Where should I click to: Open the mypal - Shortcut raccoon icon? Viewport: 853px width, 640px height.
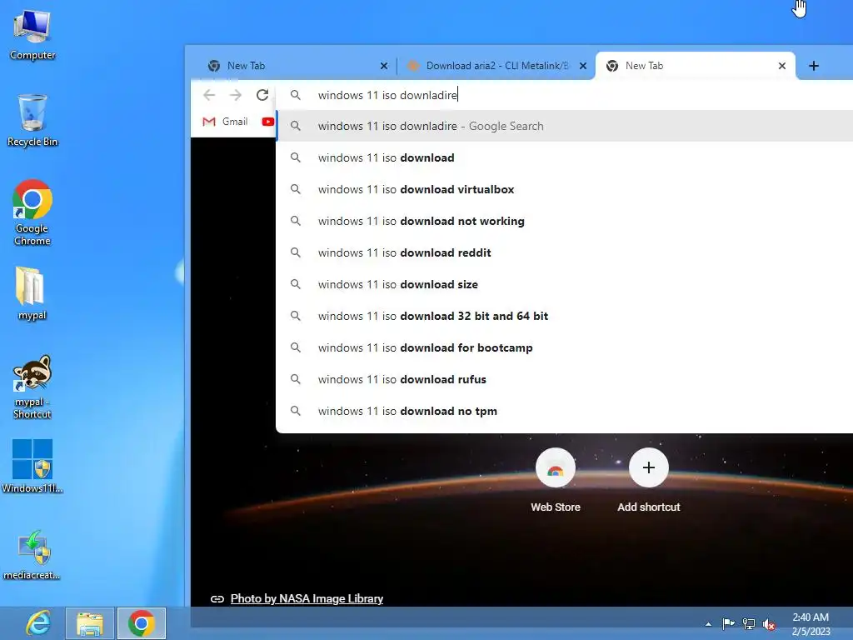coord(32,387)
